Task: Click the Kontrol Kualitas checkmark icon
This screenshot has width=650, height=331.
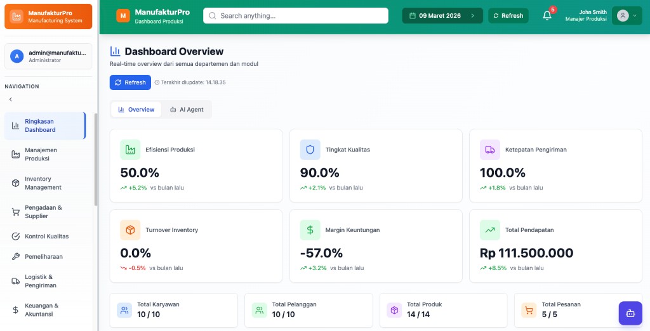Action: coord(16,237)
